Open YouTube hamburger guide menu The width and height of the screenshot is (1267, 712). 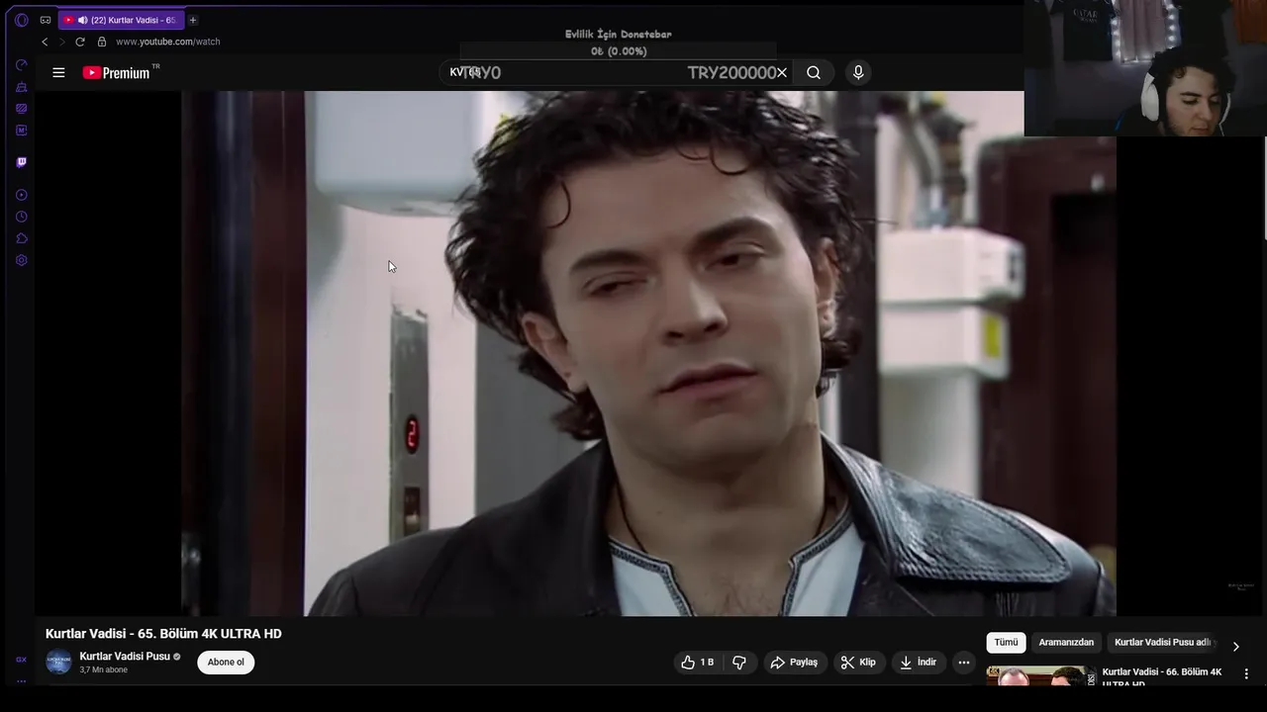click(58, 72)
